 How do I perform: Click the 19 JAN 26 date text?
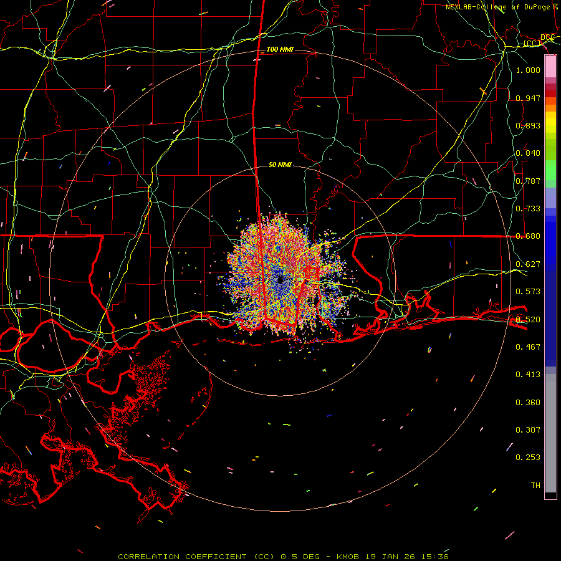(391, 557)
